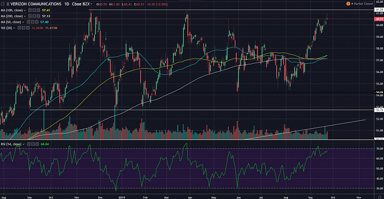Screen dimensions: 384x199
Task: Click the Apr label on time axis
Action: coord(190,197)
